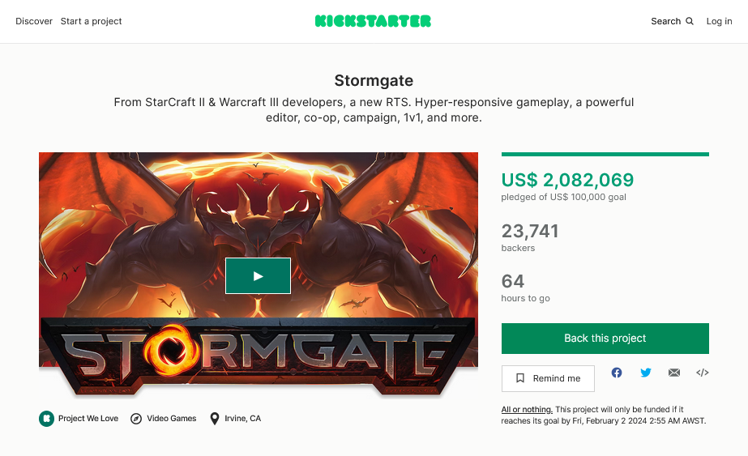Open the embed code icon
This screenshot has width=748, height=456.
pos(703,373)
